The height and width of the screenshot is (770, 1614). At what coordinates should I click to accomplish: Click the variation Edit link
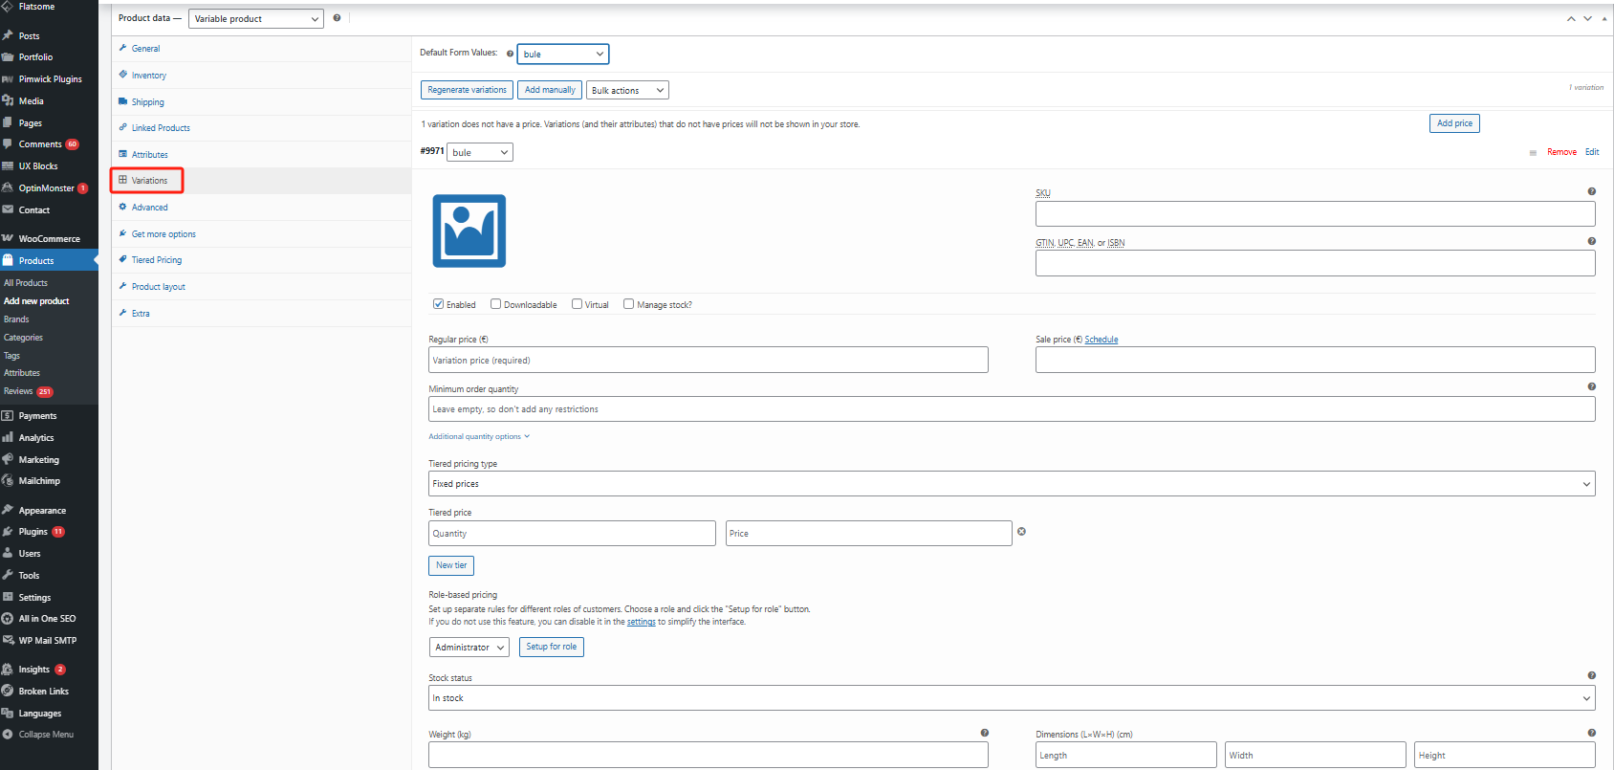tap(1592, 152)
